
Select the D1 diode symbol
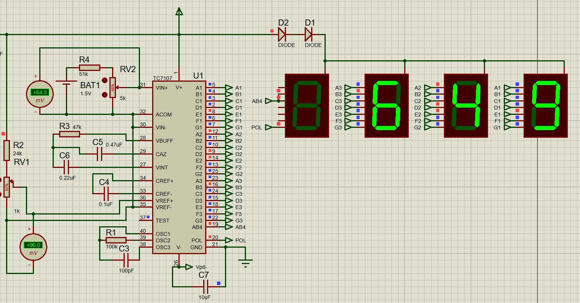pyautogui.click(x=309, y=35)
